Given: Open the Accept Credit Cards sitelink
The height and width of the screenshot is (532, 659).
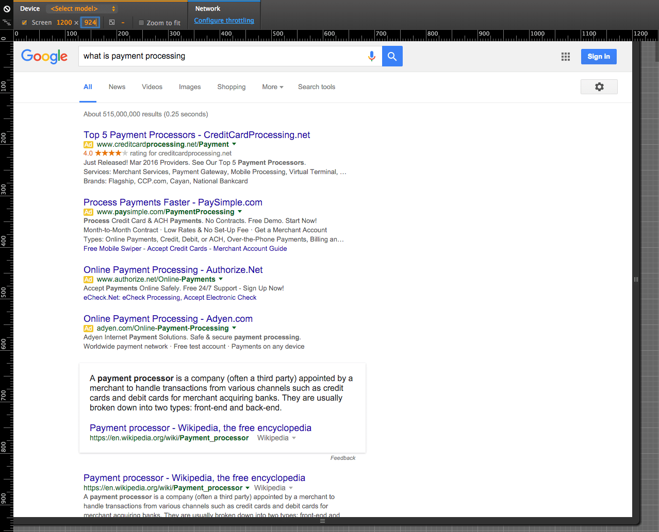Looking at the screenshot, I should 177,249.
